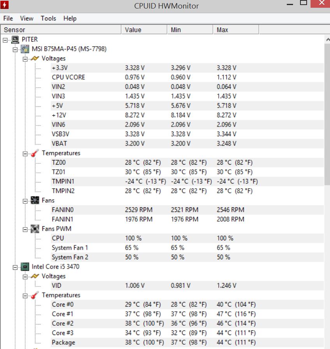330x349 pixels.
Task: Click the Sensor column header
Action: point(61,30)
